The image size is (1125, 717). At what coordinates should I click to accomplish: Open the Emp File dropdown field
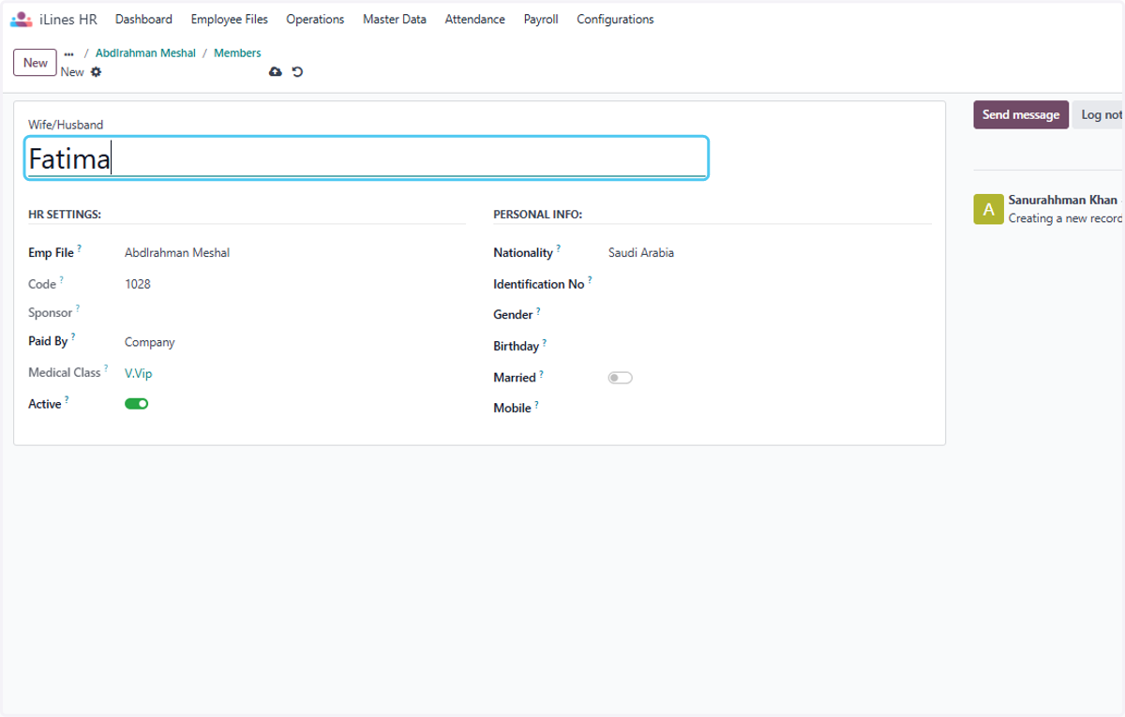294,253
